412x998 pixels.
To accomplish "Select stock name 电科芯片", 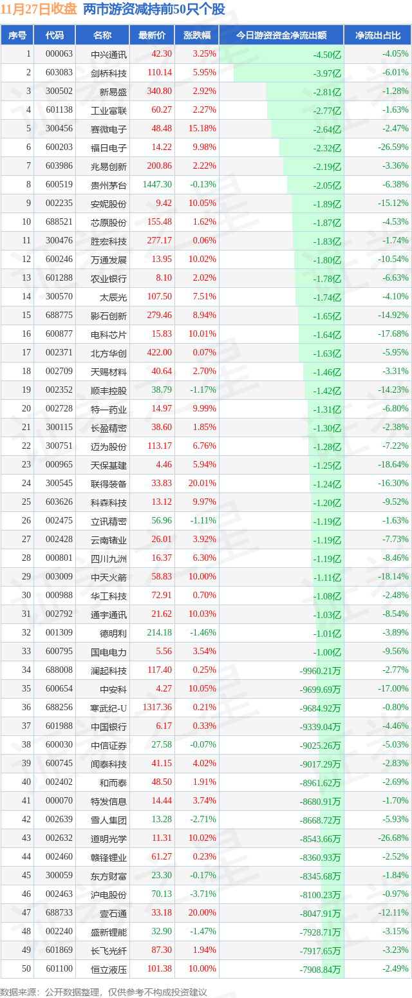I will point(109,334).
